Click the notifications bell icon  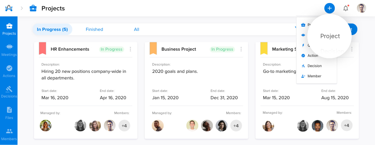345,8
